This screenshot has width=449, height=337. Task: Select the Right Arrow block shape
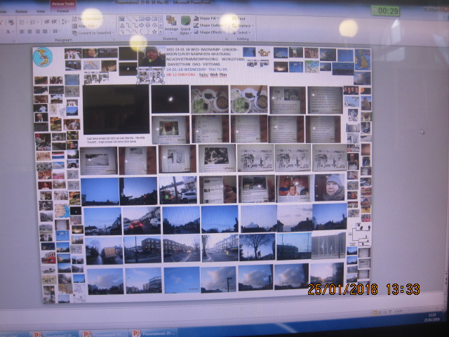pos(142,25)
